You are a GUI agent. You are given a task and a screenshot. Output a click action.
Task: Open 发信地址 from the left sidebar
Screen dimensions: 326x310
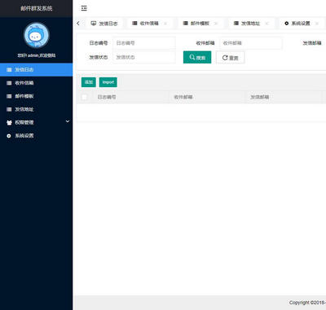click(36, 109)
